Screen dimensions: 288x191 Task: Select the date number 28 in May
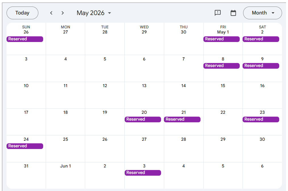pos(183,139)
